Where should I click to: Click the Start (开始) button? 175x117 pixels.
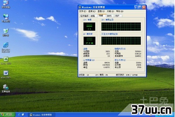tap(8, 115)
